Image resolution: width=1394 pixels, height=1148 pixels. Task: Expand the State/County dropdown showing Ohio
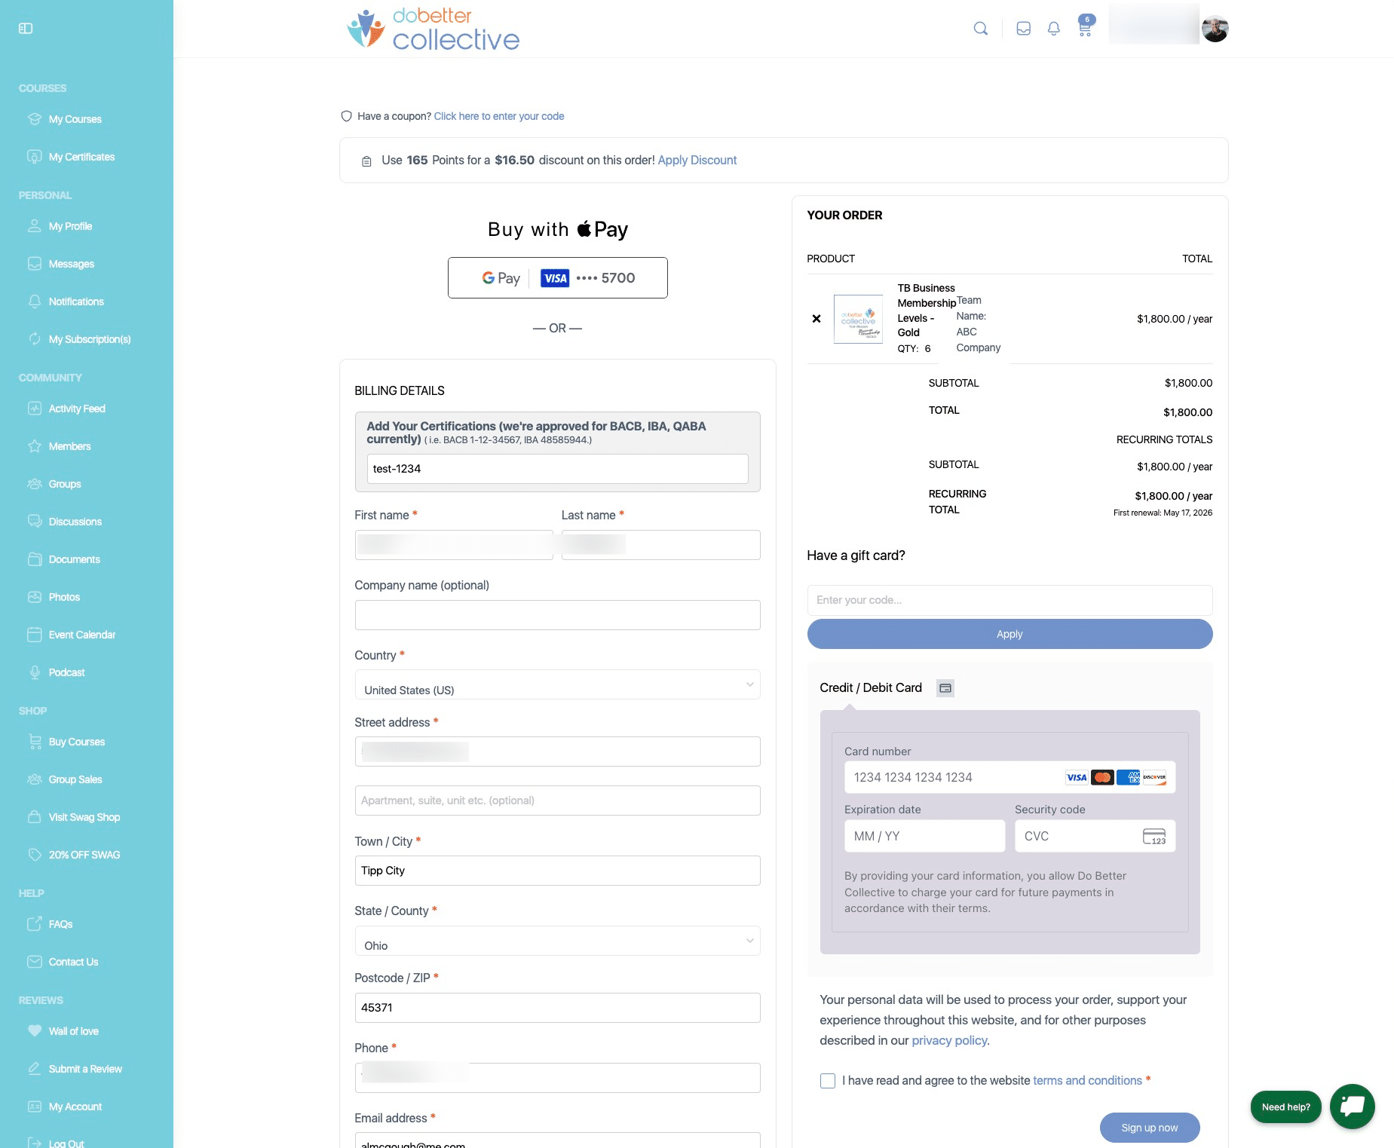(x=557, y=941)
